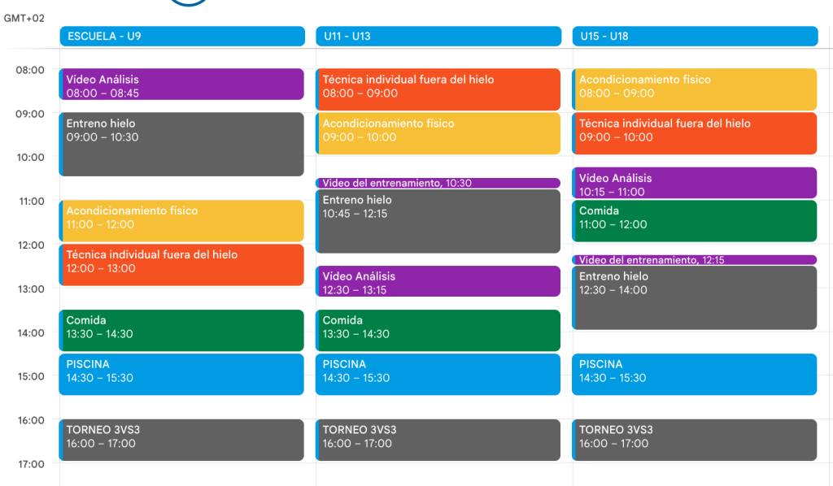Viewport: 833px width, 486px height.
Task: Open PISCINA event in U11 - U13 column
Action: (438, 374)
